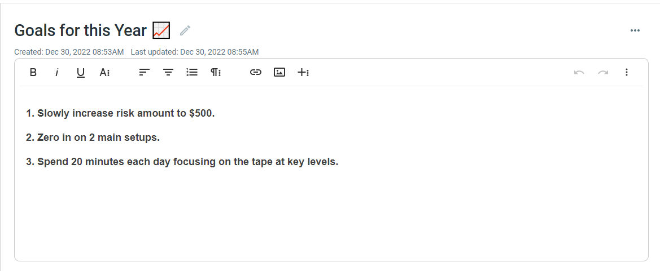Viewport: 660px width, 271px height.
Task: Toggle underline formatting
Action: pos(81,72)
